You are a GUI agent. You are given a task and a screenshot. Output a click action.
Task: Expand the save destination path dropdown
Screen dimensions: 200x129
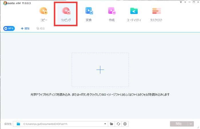pyautogui.click(x=105, y=124)
